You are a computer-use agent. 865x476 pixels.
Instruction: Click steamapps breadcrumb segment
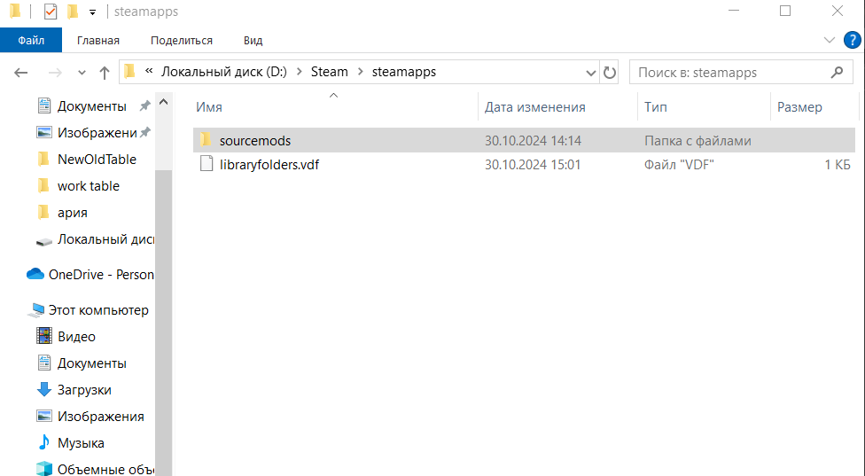(404, 72)
